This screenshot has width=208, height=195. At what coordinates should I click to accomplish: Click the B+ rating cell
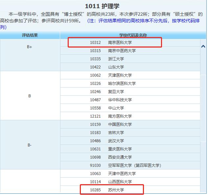(30, 55)
